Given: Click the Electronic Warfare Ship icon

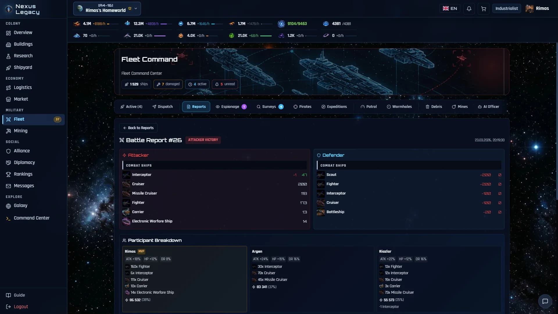Looking at the screenshot, I should (x=126, y=221).
